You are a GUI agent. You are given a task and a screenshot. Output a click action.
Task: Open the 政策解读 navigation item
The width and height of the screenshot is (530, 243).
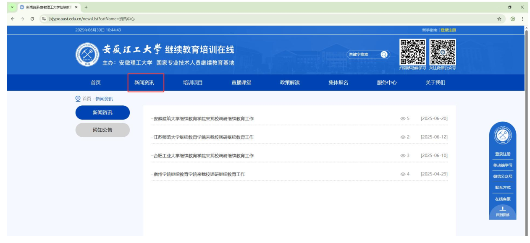[x=290, y=83]
